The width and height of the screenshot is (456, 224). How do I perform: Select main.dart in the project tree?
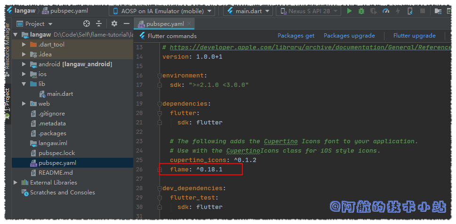60,94
